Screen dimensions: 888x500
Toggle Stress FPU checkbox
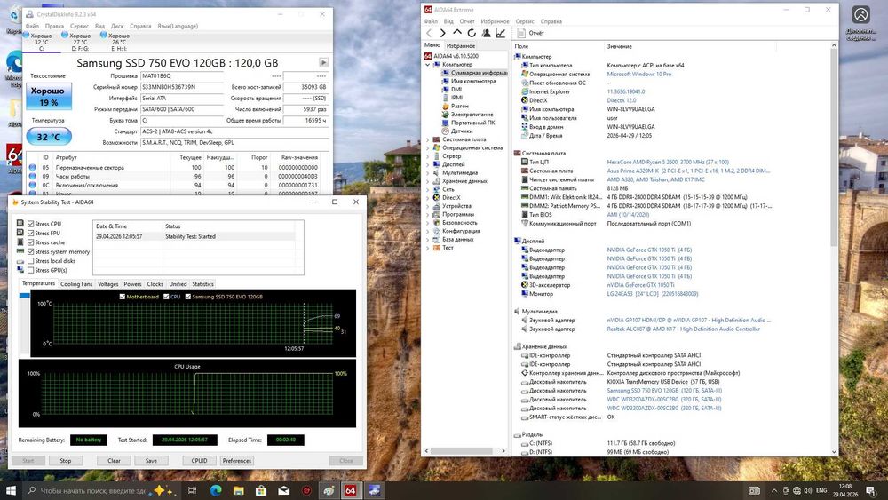point(30,233)
